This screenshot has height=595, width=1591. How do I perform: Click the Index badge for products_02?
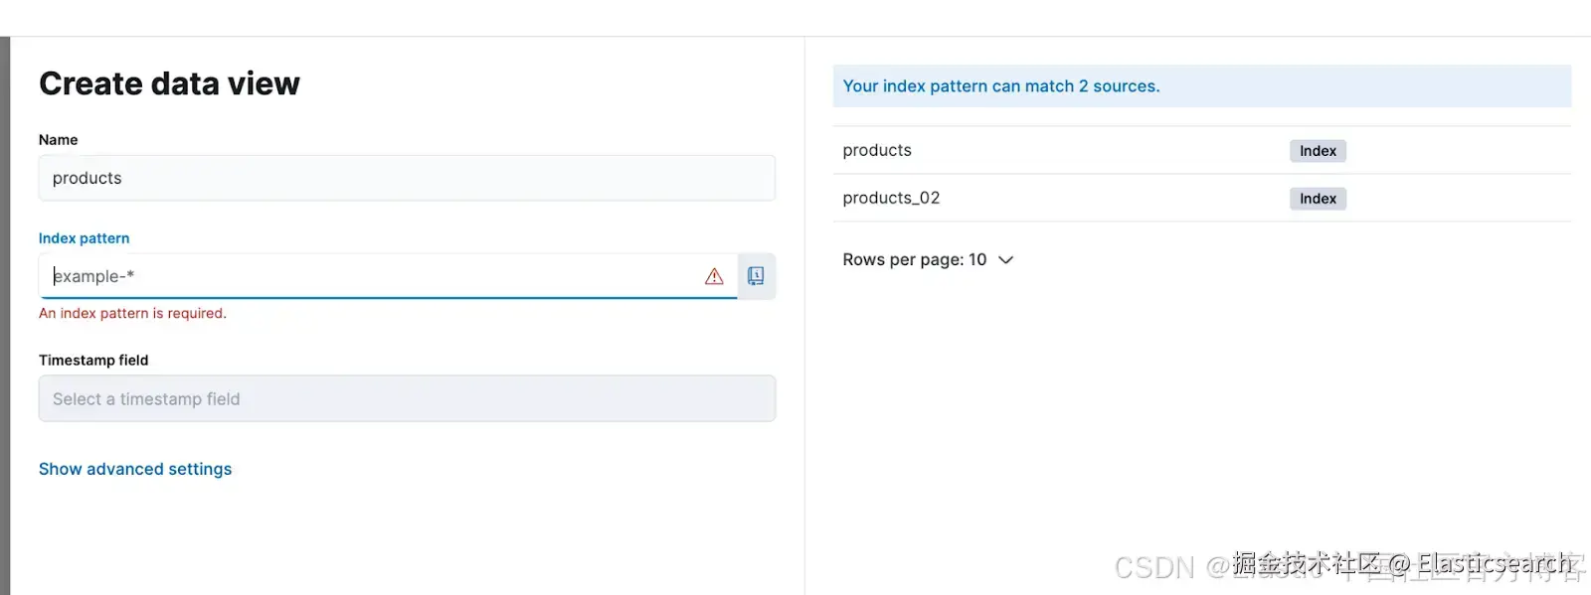click(1318, 199)
